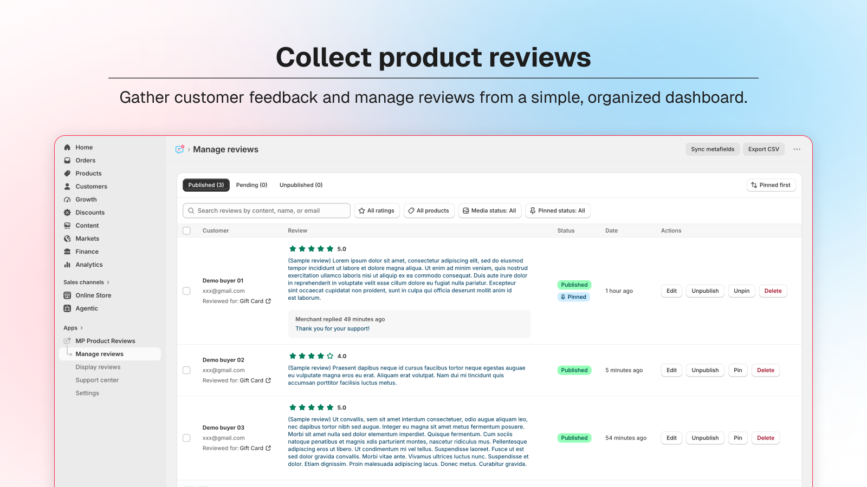Check the select-all reviews checkbox
Viewport: 867px width, 487px height.
186,231
